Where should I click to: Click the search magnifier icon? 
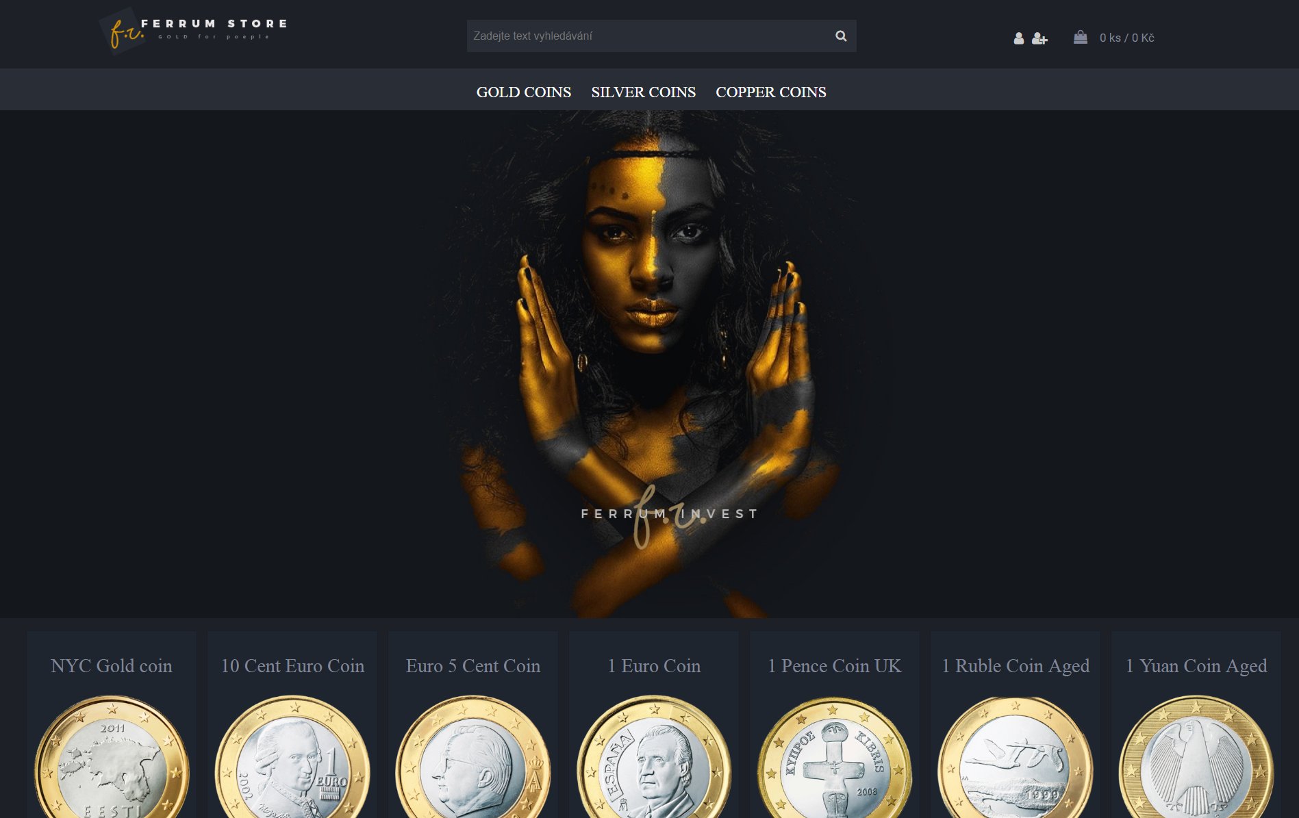click(x=841, y=36)
